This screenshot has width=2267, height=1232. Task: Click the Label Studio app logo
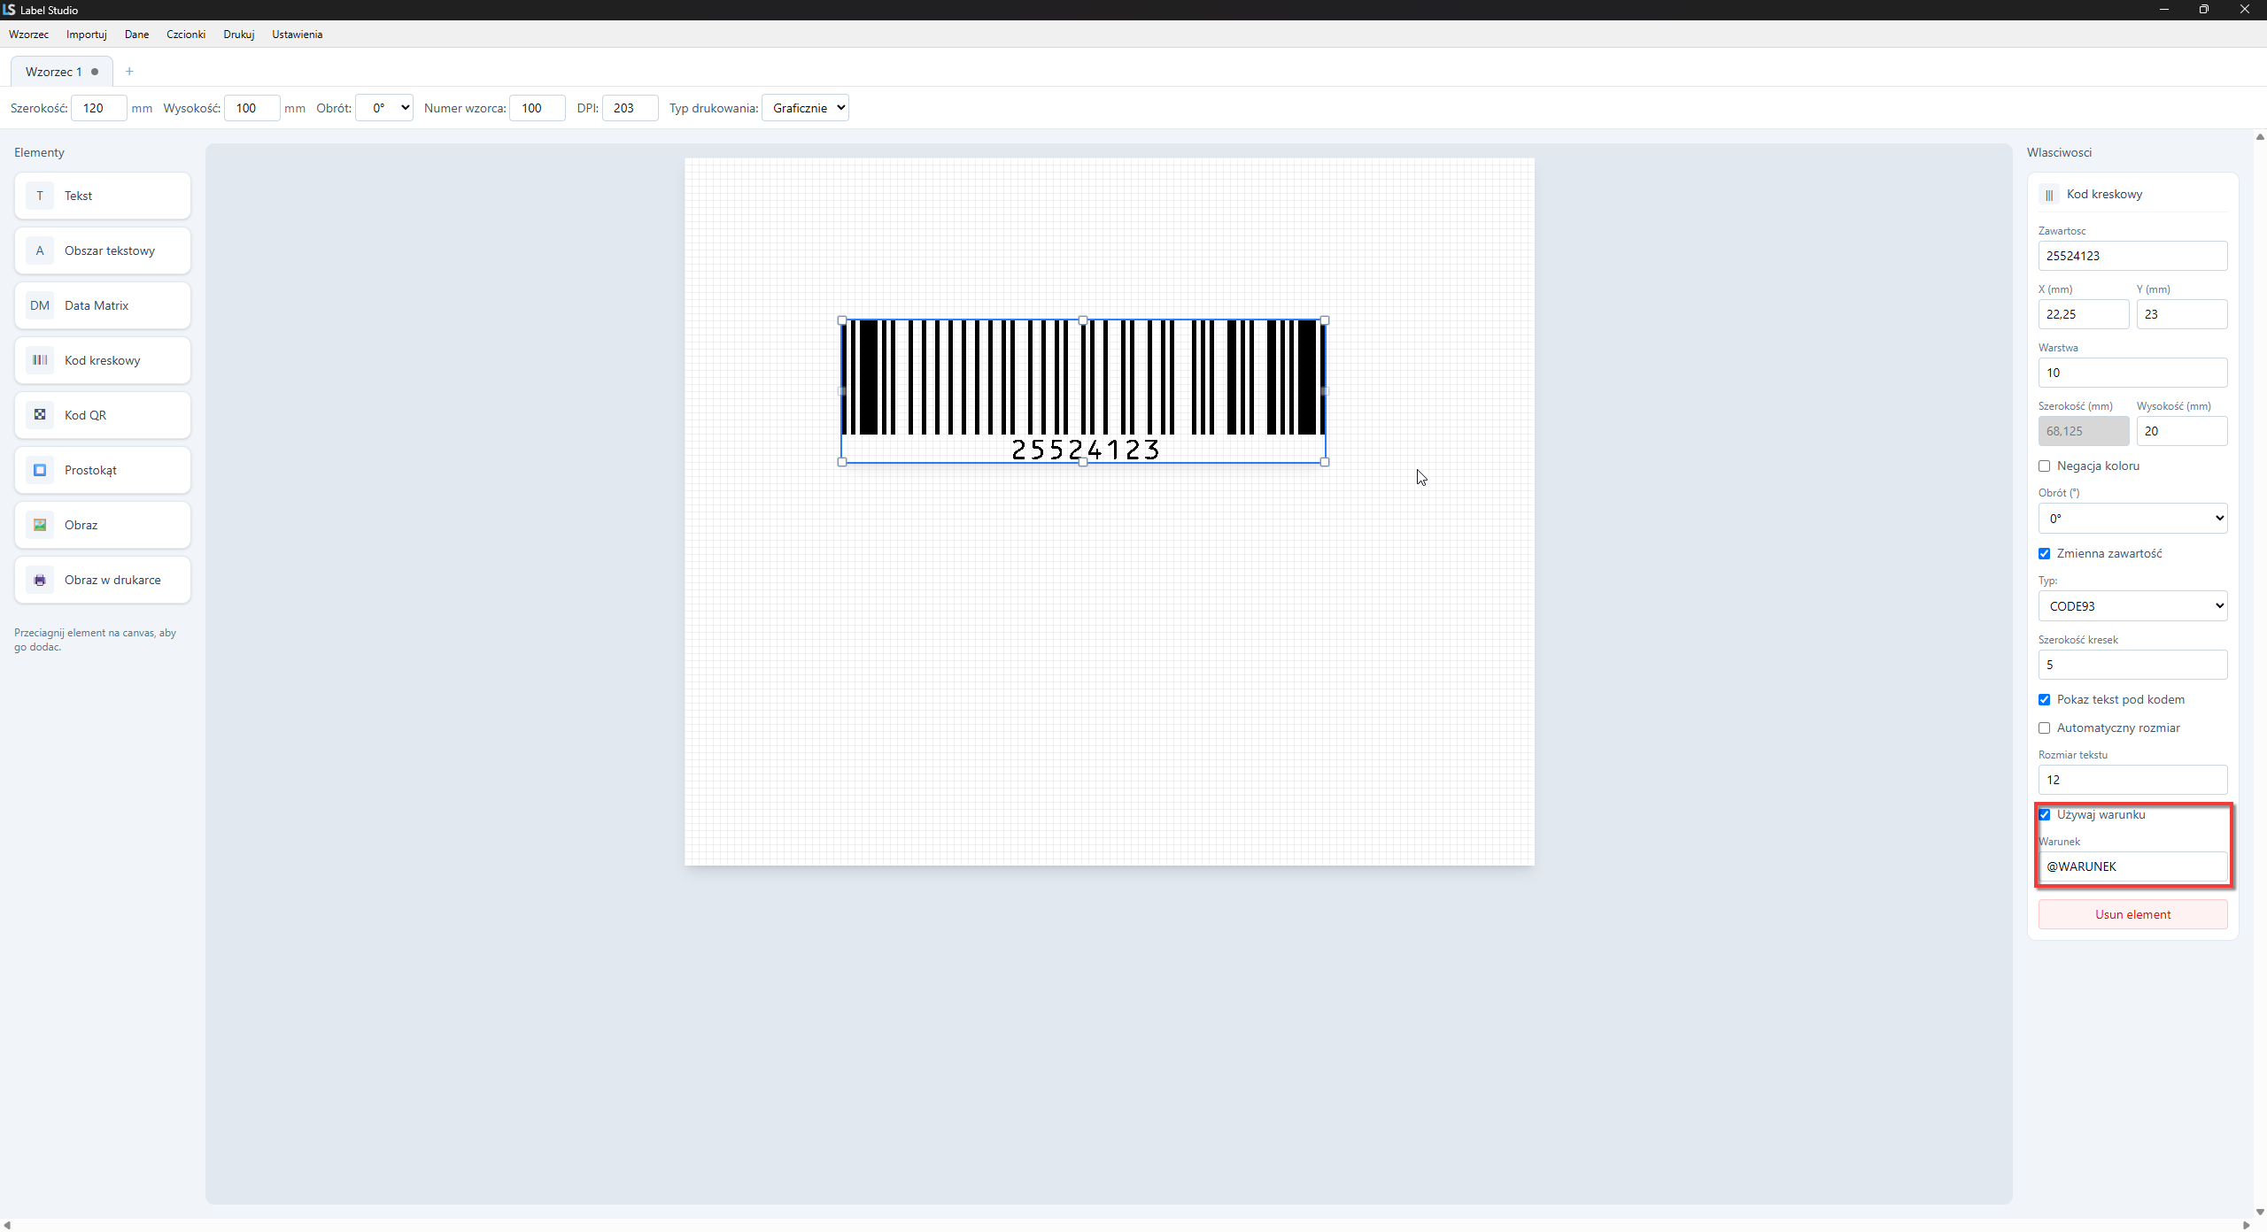[9, 10]
